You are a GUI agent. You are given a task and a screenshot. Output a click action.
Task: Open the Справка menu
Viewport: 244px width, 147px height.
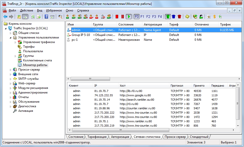tap(83, 10)
